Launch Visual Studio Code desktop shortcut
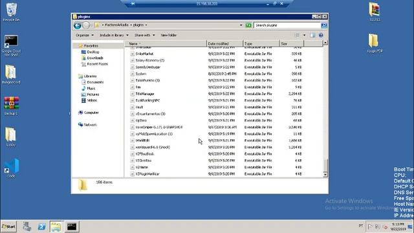 tap(12, 168)
